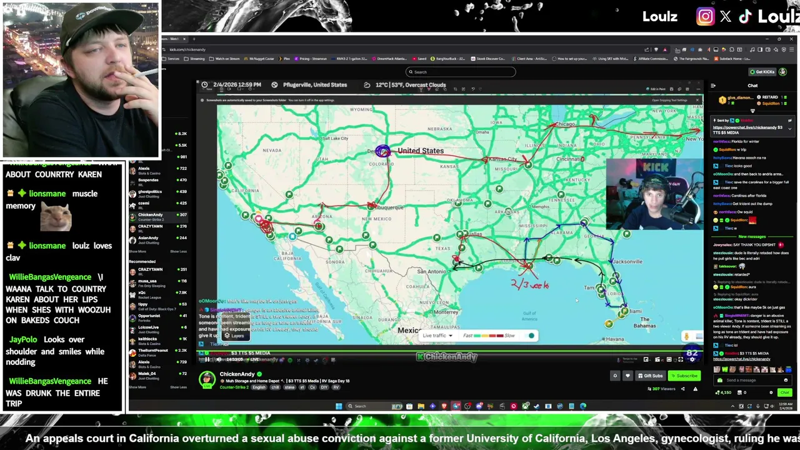
Task: Open the keithlocks recommended channel
Action: point(157,340)
